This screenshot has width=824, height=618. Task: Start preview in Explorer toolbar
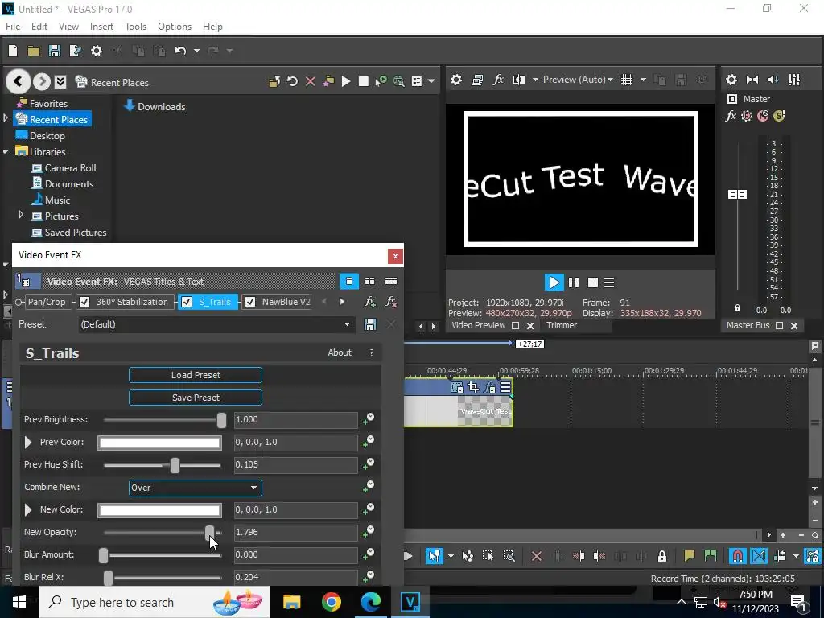pos(346,81)
